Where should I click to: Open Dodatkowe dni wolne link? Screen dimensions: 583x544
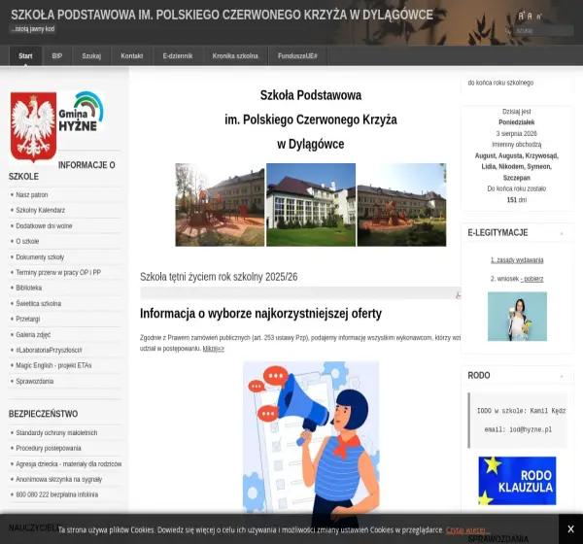click(44, 225)
